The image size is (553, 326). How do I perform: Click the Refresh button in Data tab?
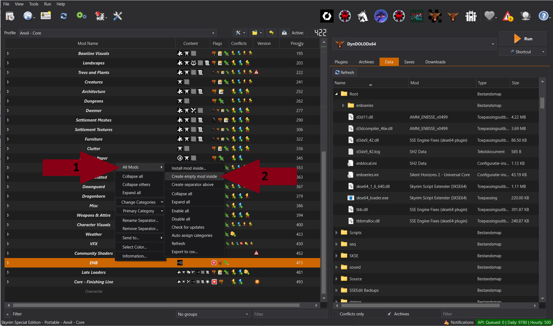(x=344, y=73)
